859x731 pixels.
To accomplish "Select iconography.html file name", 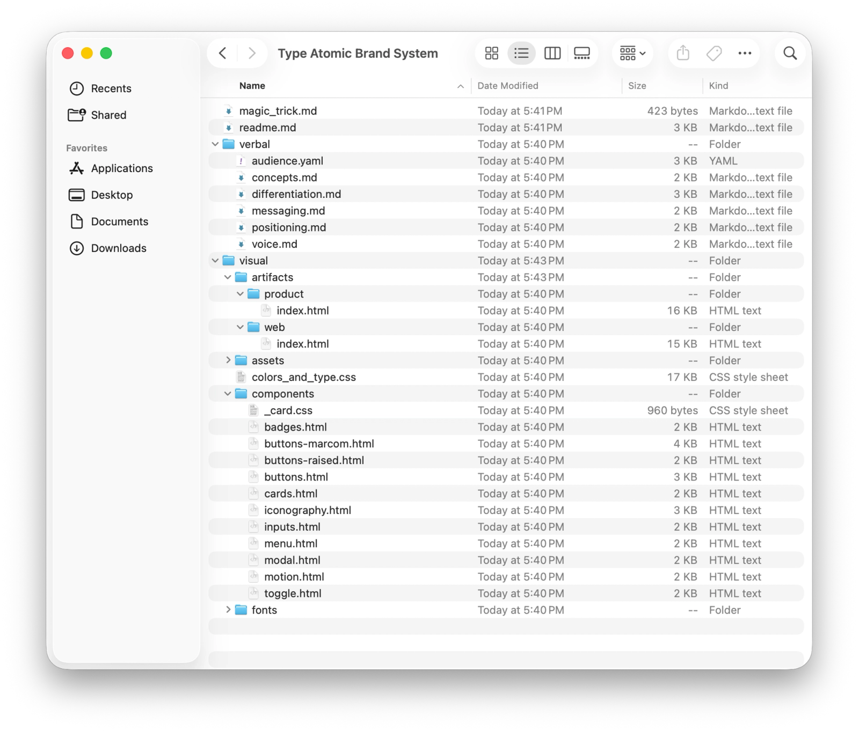I will tap(308, 510).
